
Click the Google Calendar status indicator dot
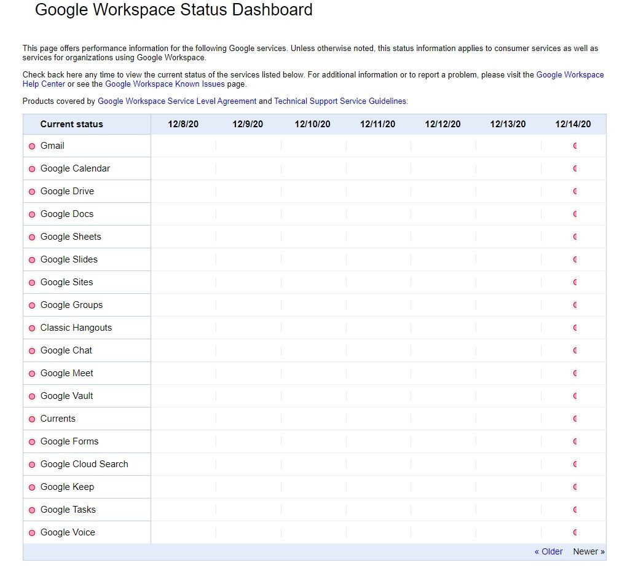pos(32,169)
